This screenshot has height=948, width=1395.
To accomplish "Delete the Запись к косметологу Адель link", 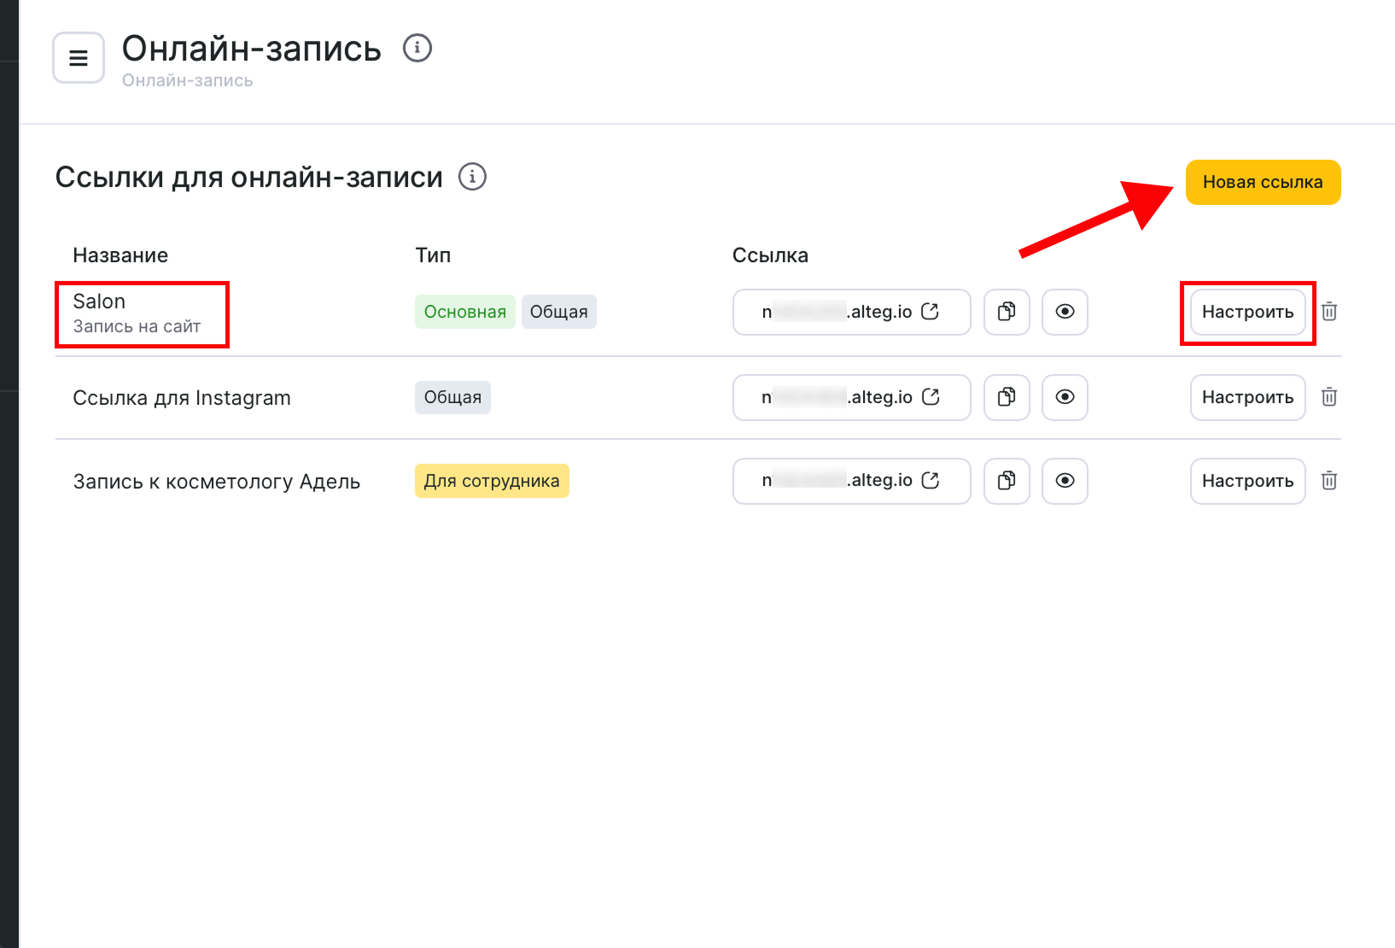I will click(x=1328, y=481).
